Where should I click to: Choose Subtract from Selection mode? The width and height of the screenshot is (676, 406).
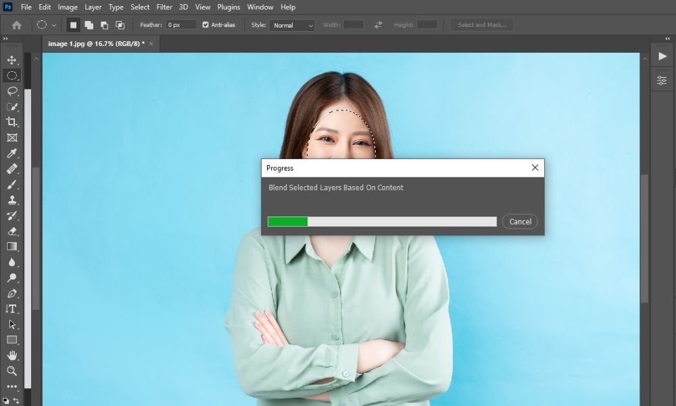pyautogui.click(x=104, y=25)
